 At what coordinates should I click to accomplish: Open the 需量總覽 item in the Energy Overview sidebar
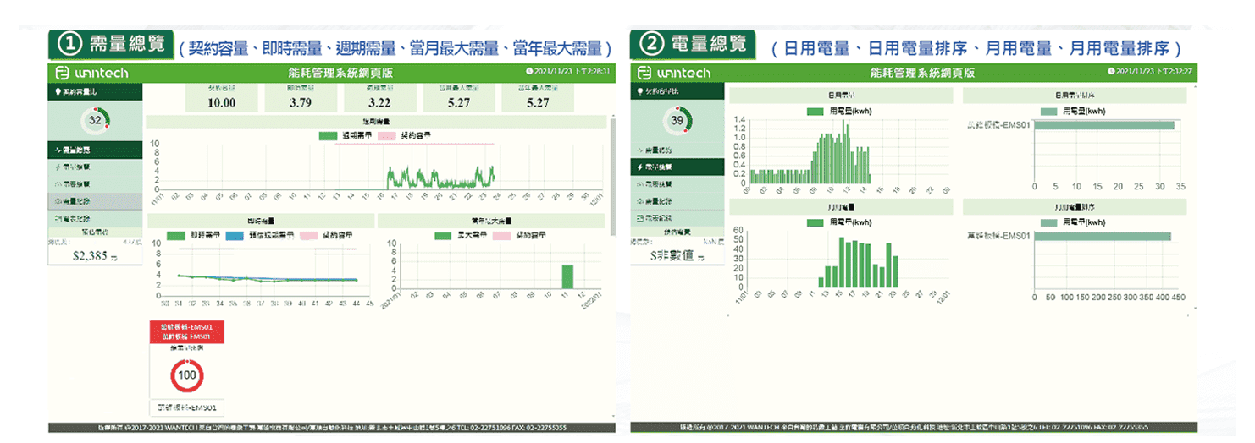pyautogui.click(x=677, y=150)
